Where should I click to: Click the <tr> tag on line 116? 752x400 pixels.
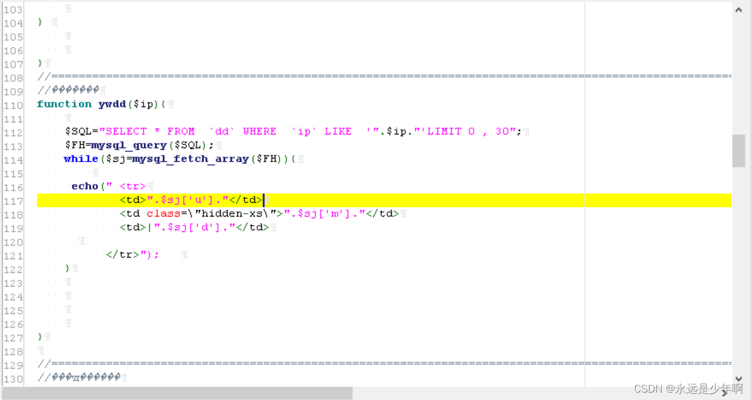pyautogui.click(x=133, y=186)
